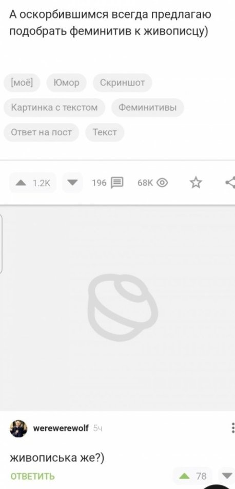The image size is (235, 489).
Task: Downvote the post using the down arrow
Action: tap(72, 182)
